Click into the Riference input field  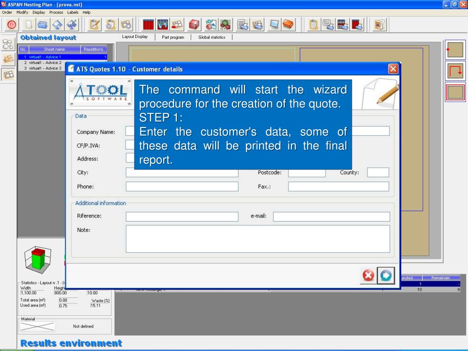click(x=182, y=217)
